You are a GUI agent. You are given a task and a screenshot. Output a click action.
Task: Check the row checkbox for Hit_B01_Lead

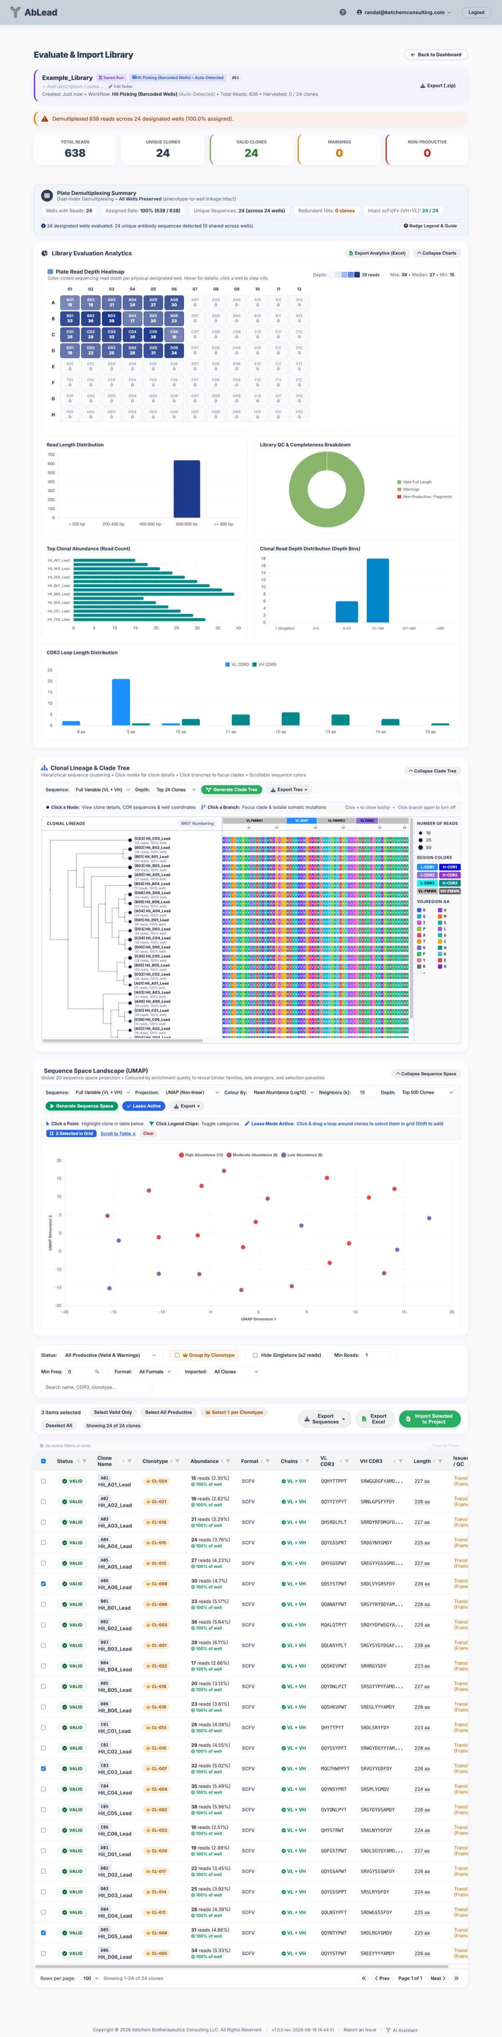[43, 1604]
